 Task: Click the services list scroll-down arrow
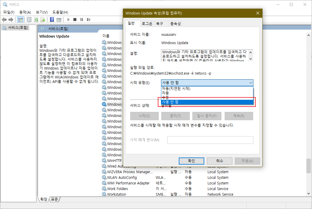coord(308,194)
